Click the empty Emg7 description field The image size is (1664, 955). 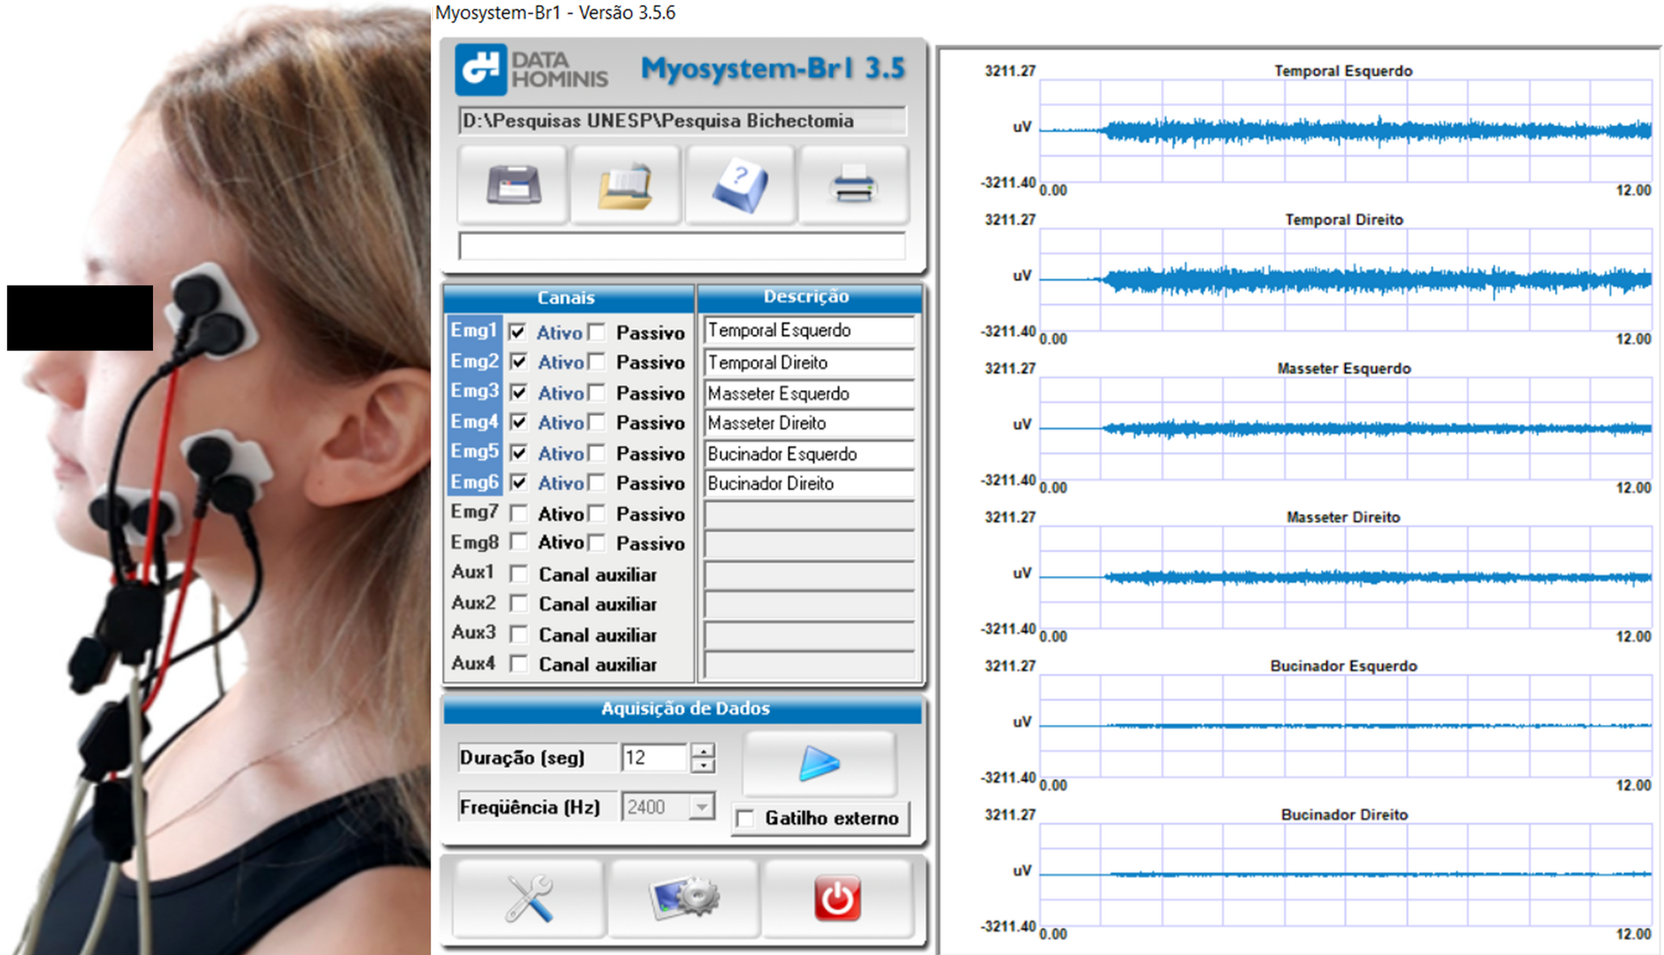click(809, 514)
